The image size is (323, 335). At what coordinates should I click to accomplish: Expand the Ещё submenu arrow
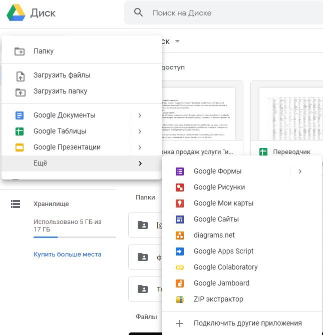coord(140,163)
